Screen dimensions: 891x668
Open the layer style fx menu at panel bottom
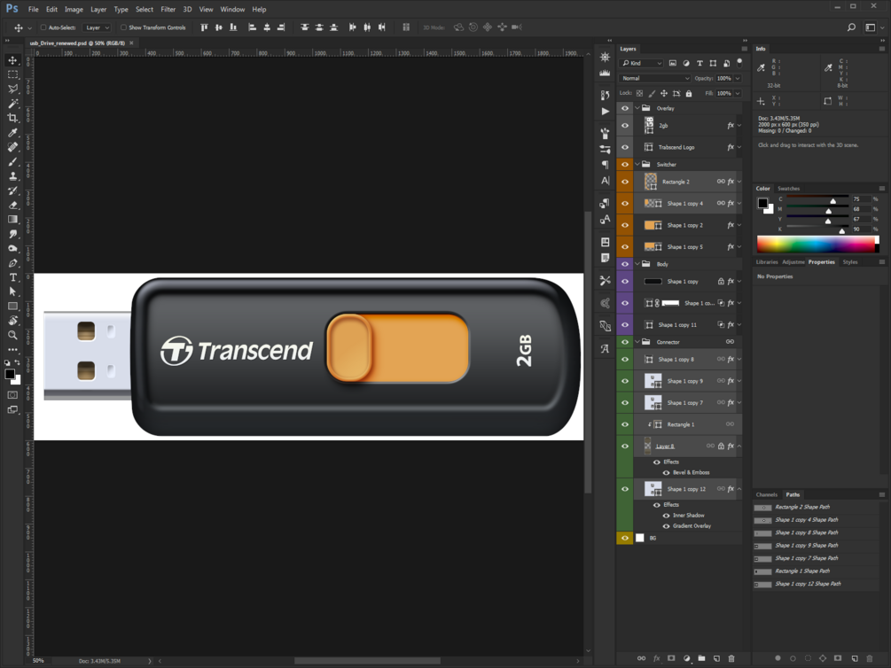657,658
